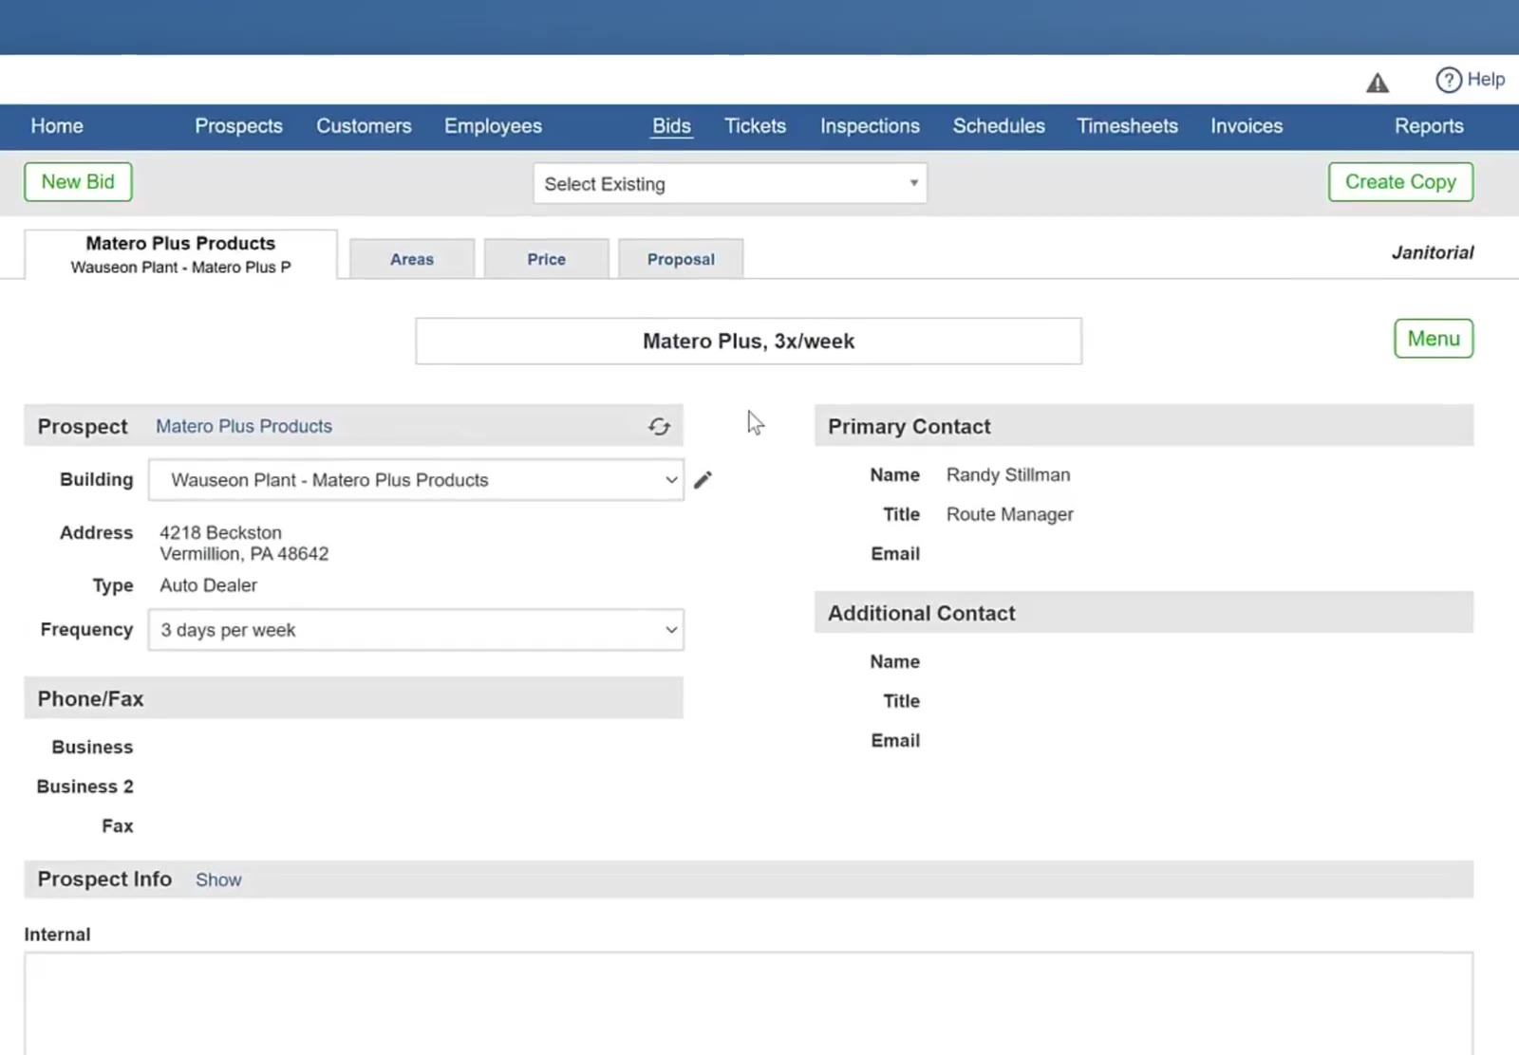Click the Janitorial label

click(x=1433, y=252)
